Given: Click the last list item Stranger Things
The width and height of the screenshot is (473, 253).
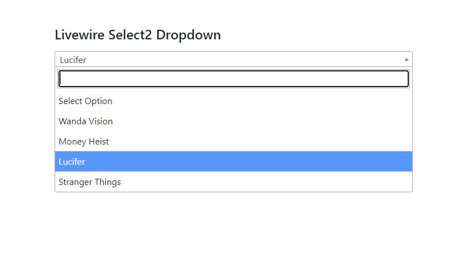Looking at the screenshot, I should [234, 182].
